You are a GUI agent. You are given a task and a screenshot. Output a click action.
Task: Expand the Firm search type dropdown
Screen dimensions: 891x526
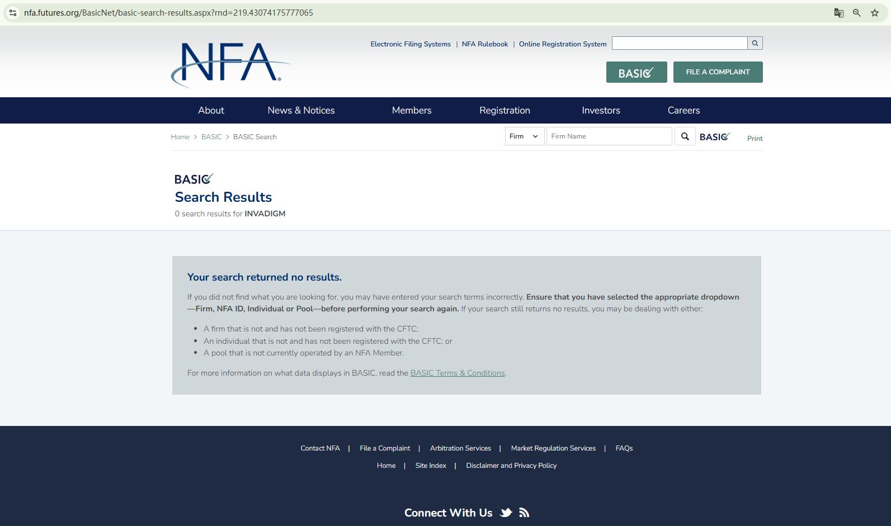pos(525,136)
